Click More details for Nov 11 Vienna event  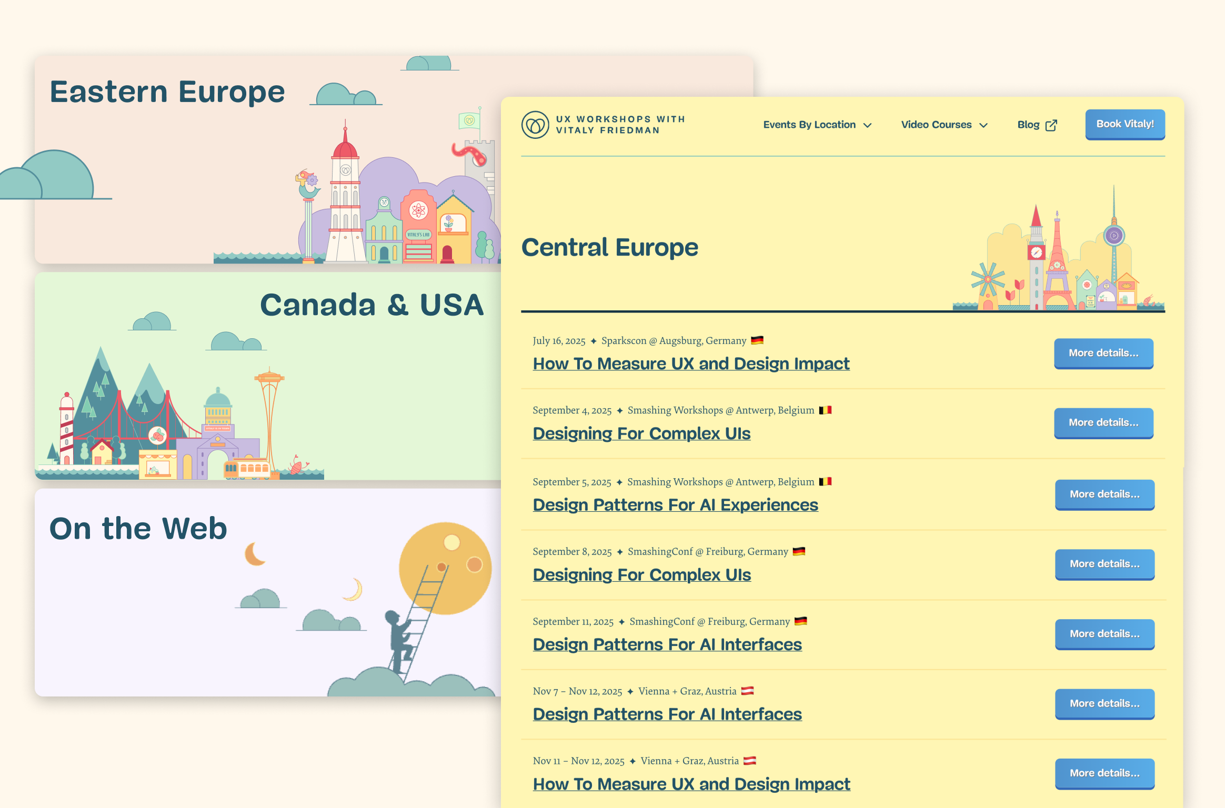click(x=1104, y=773)
